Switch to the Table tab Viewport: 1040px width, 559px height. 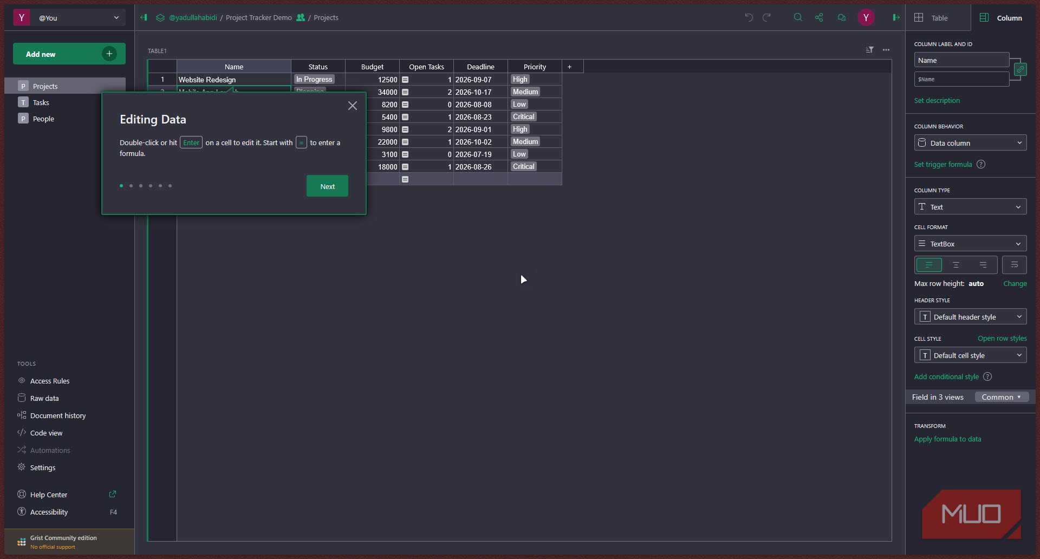pos(938,17)
